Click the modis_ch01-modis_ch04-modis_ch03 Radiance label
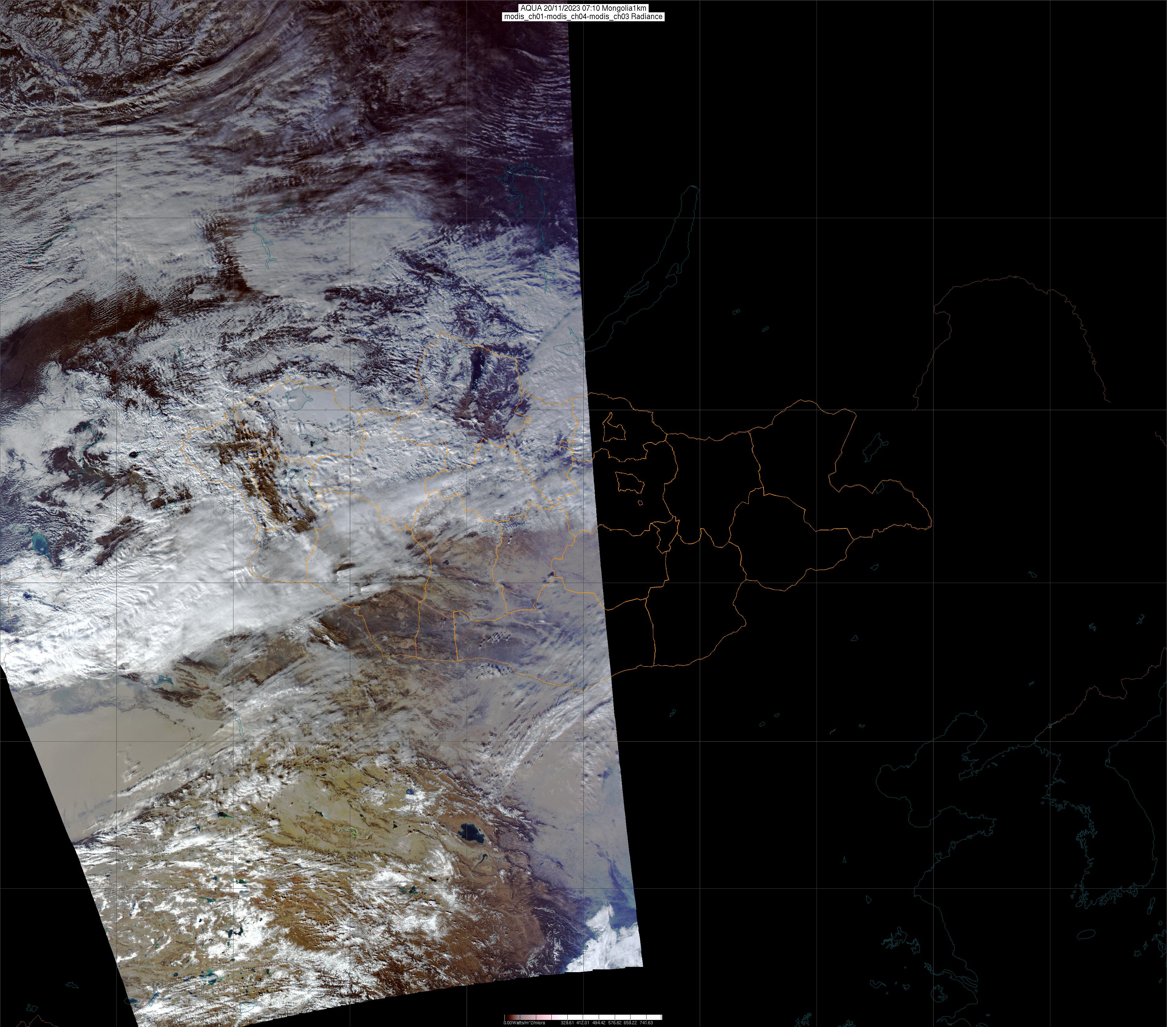Viewport: 1167px width, 1027px height. (583, 17)
